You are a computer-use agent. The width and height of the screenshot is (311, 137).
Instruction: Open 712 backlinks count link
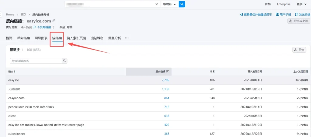(x=167, y=107)
